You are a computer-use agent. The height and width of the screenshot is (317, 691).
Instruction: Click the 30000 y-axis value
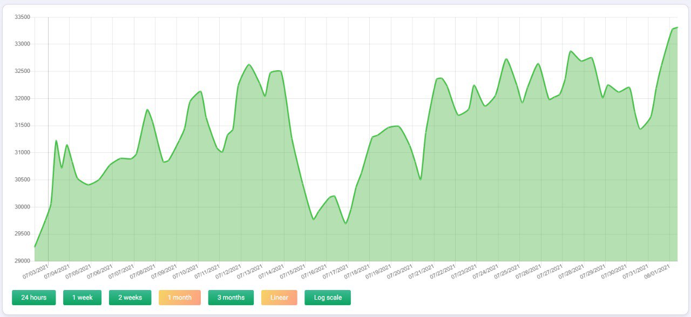22,207
